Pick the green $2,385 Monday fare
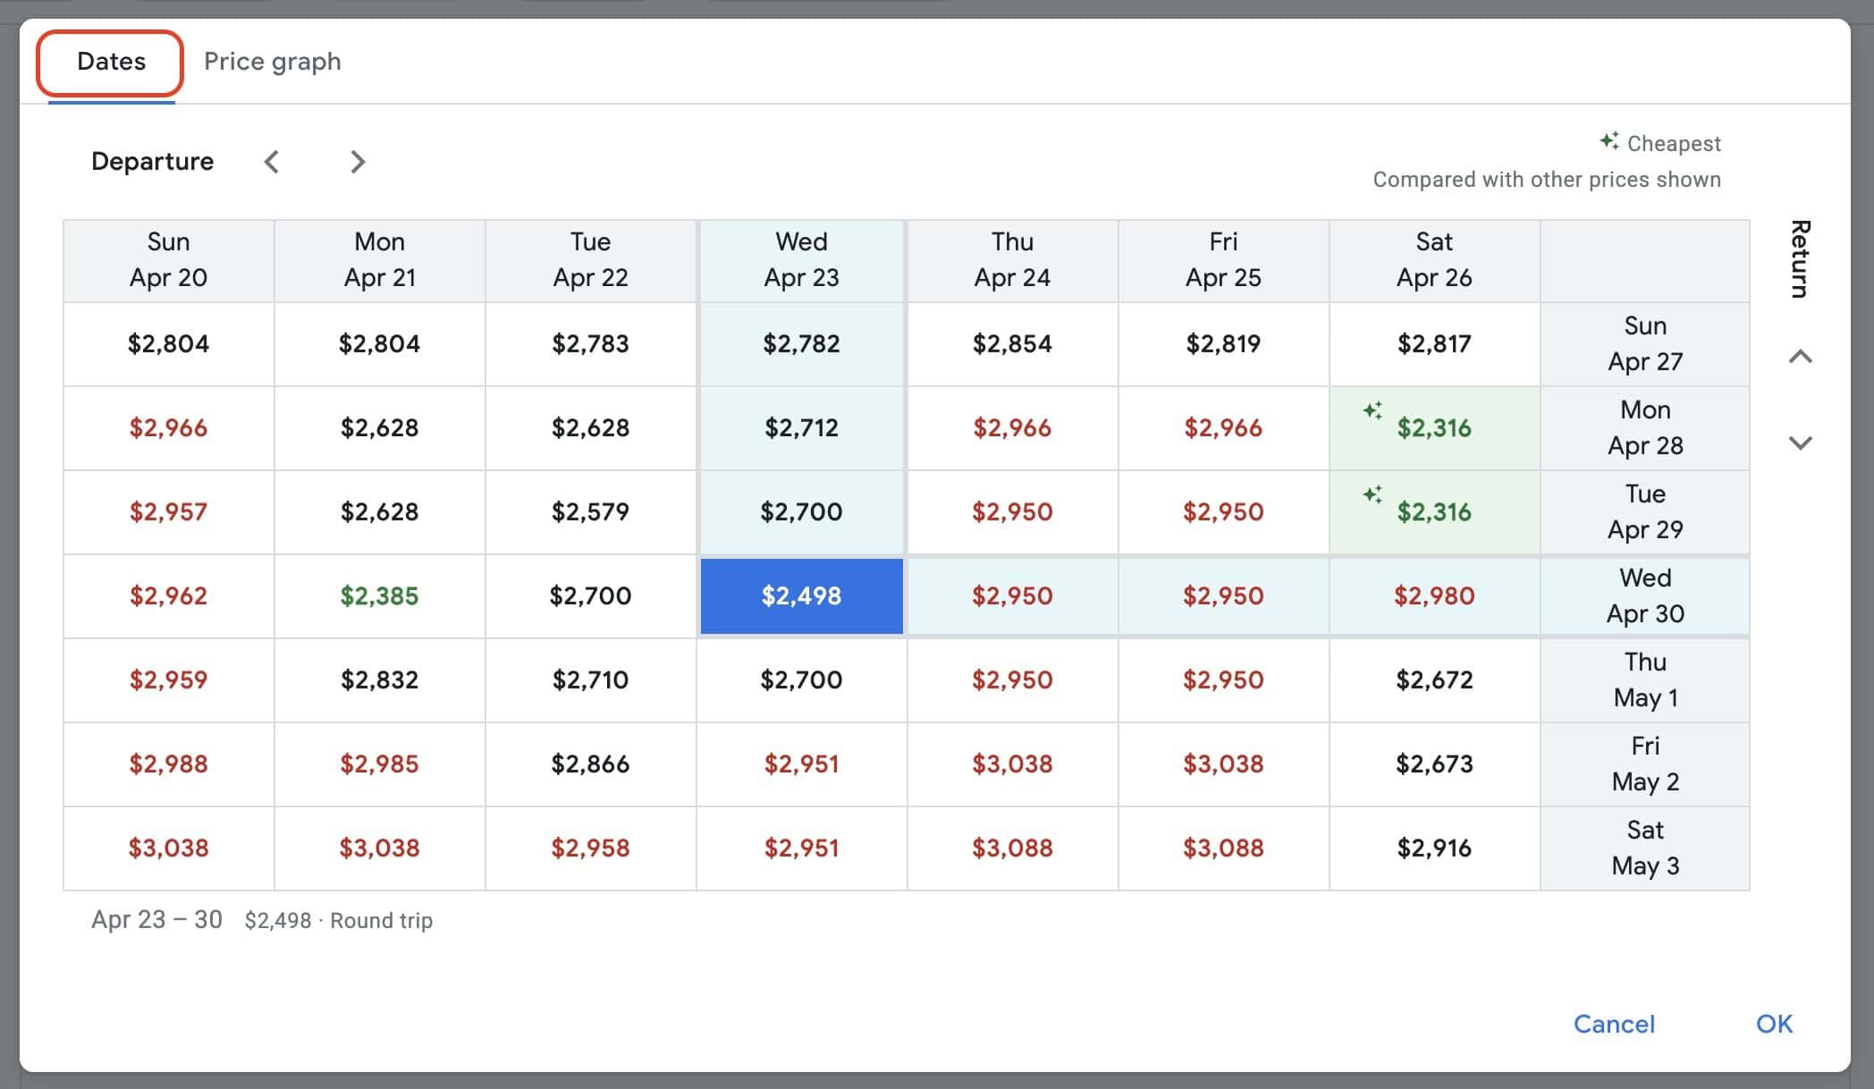Image resolution: width=1874 pixels, height=1089 pixels. pyautogui.click(x=379, y=596)
